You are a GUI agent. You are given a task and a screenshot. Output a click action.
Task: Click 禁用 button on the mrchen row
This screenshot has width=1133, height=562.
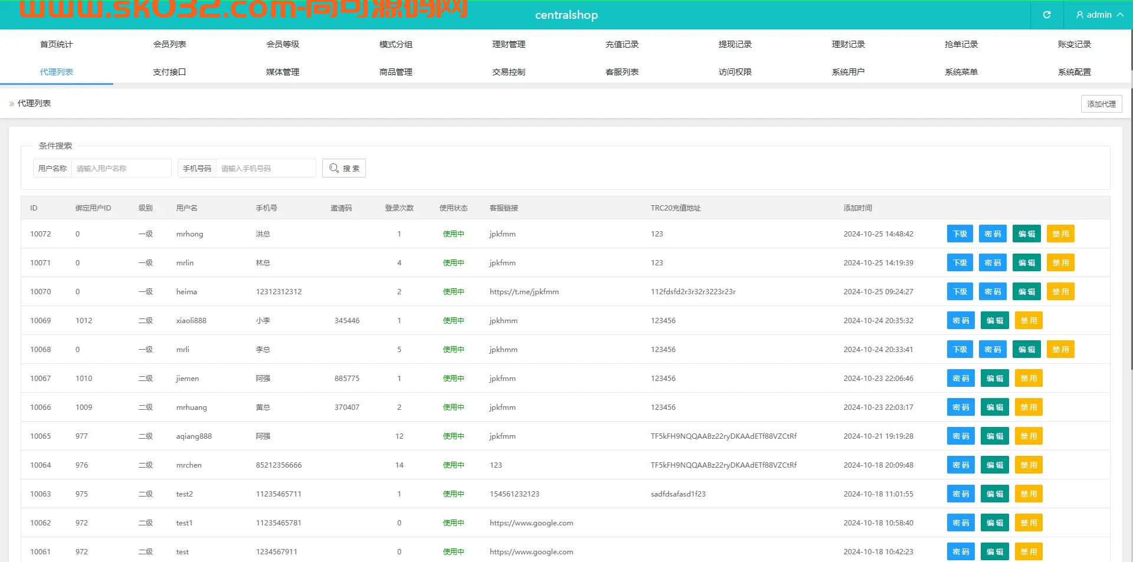click(1029, 465)
